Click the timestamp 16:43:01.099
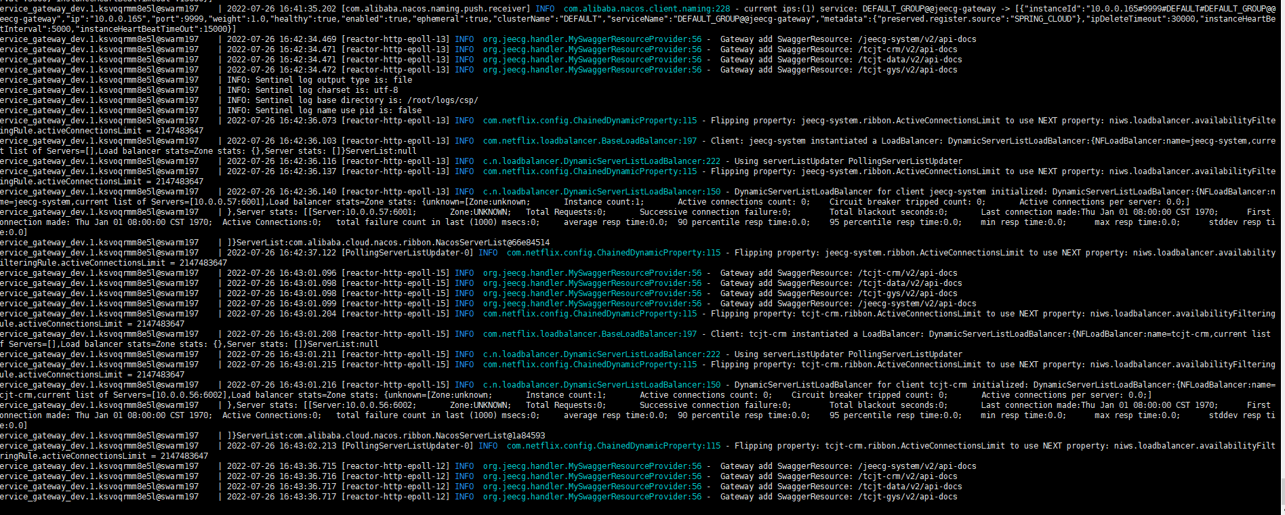1285x515 pixels. (308, 304)
